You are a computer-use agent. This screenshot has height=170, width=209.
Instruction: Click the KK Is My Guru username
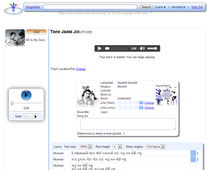click(x=35, y=40)
